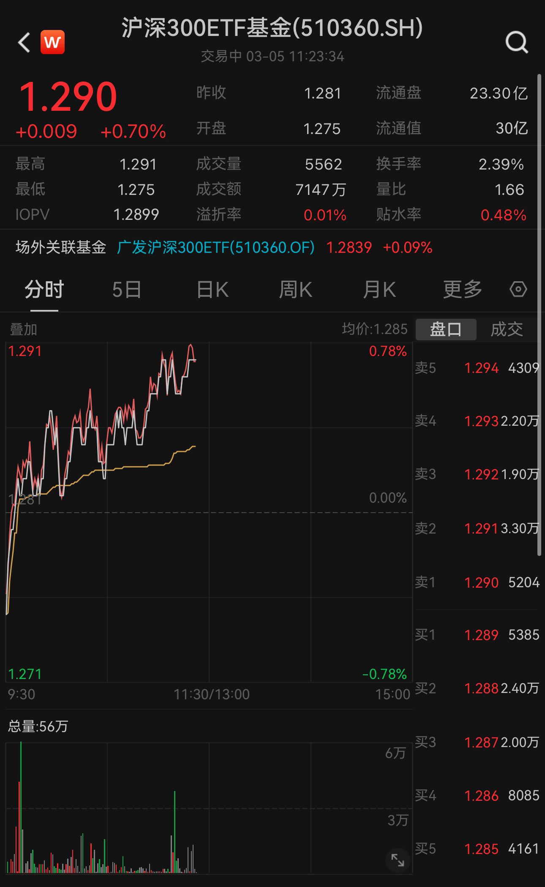Viewport: 545px width, 887px height.
Task: Click the 卖1 row at 1.290
Action: [477, 582]
